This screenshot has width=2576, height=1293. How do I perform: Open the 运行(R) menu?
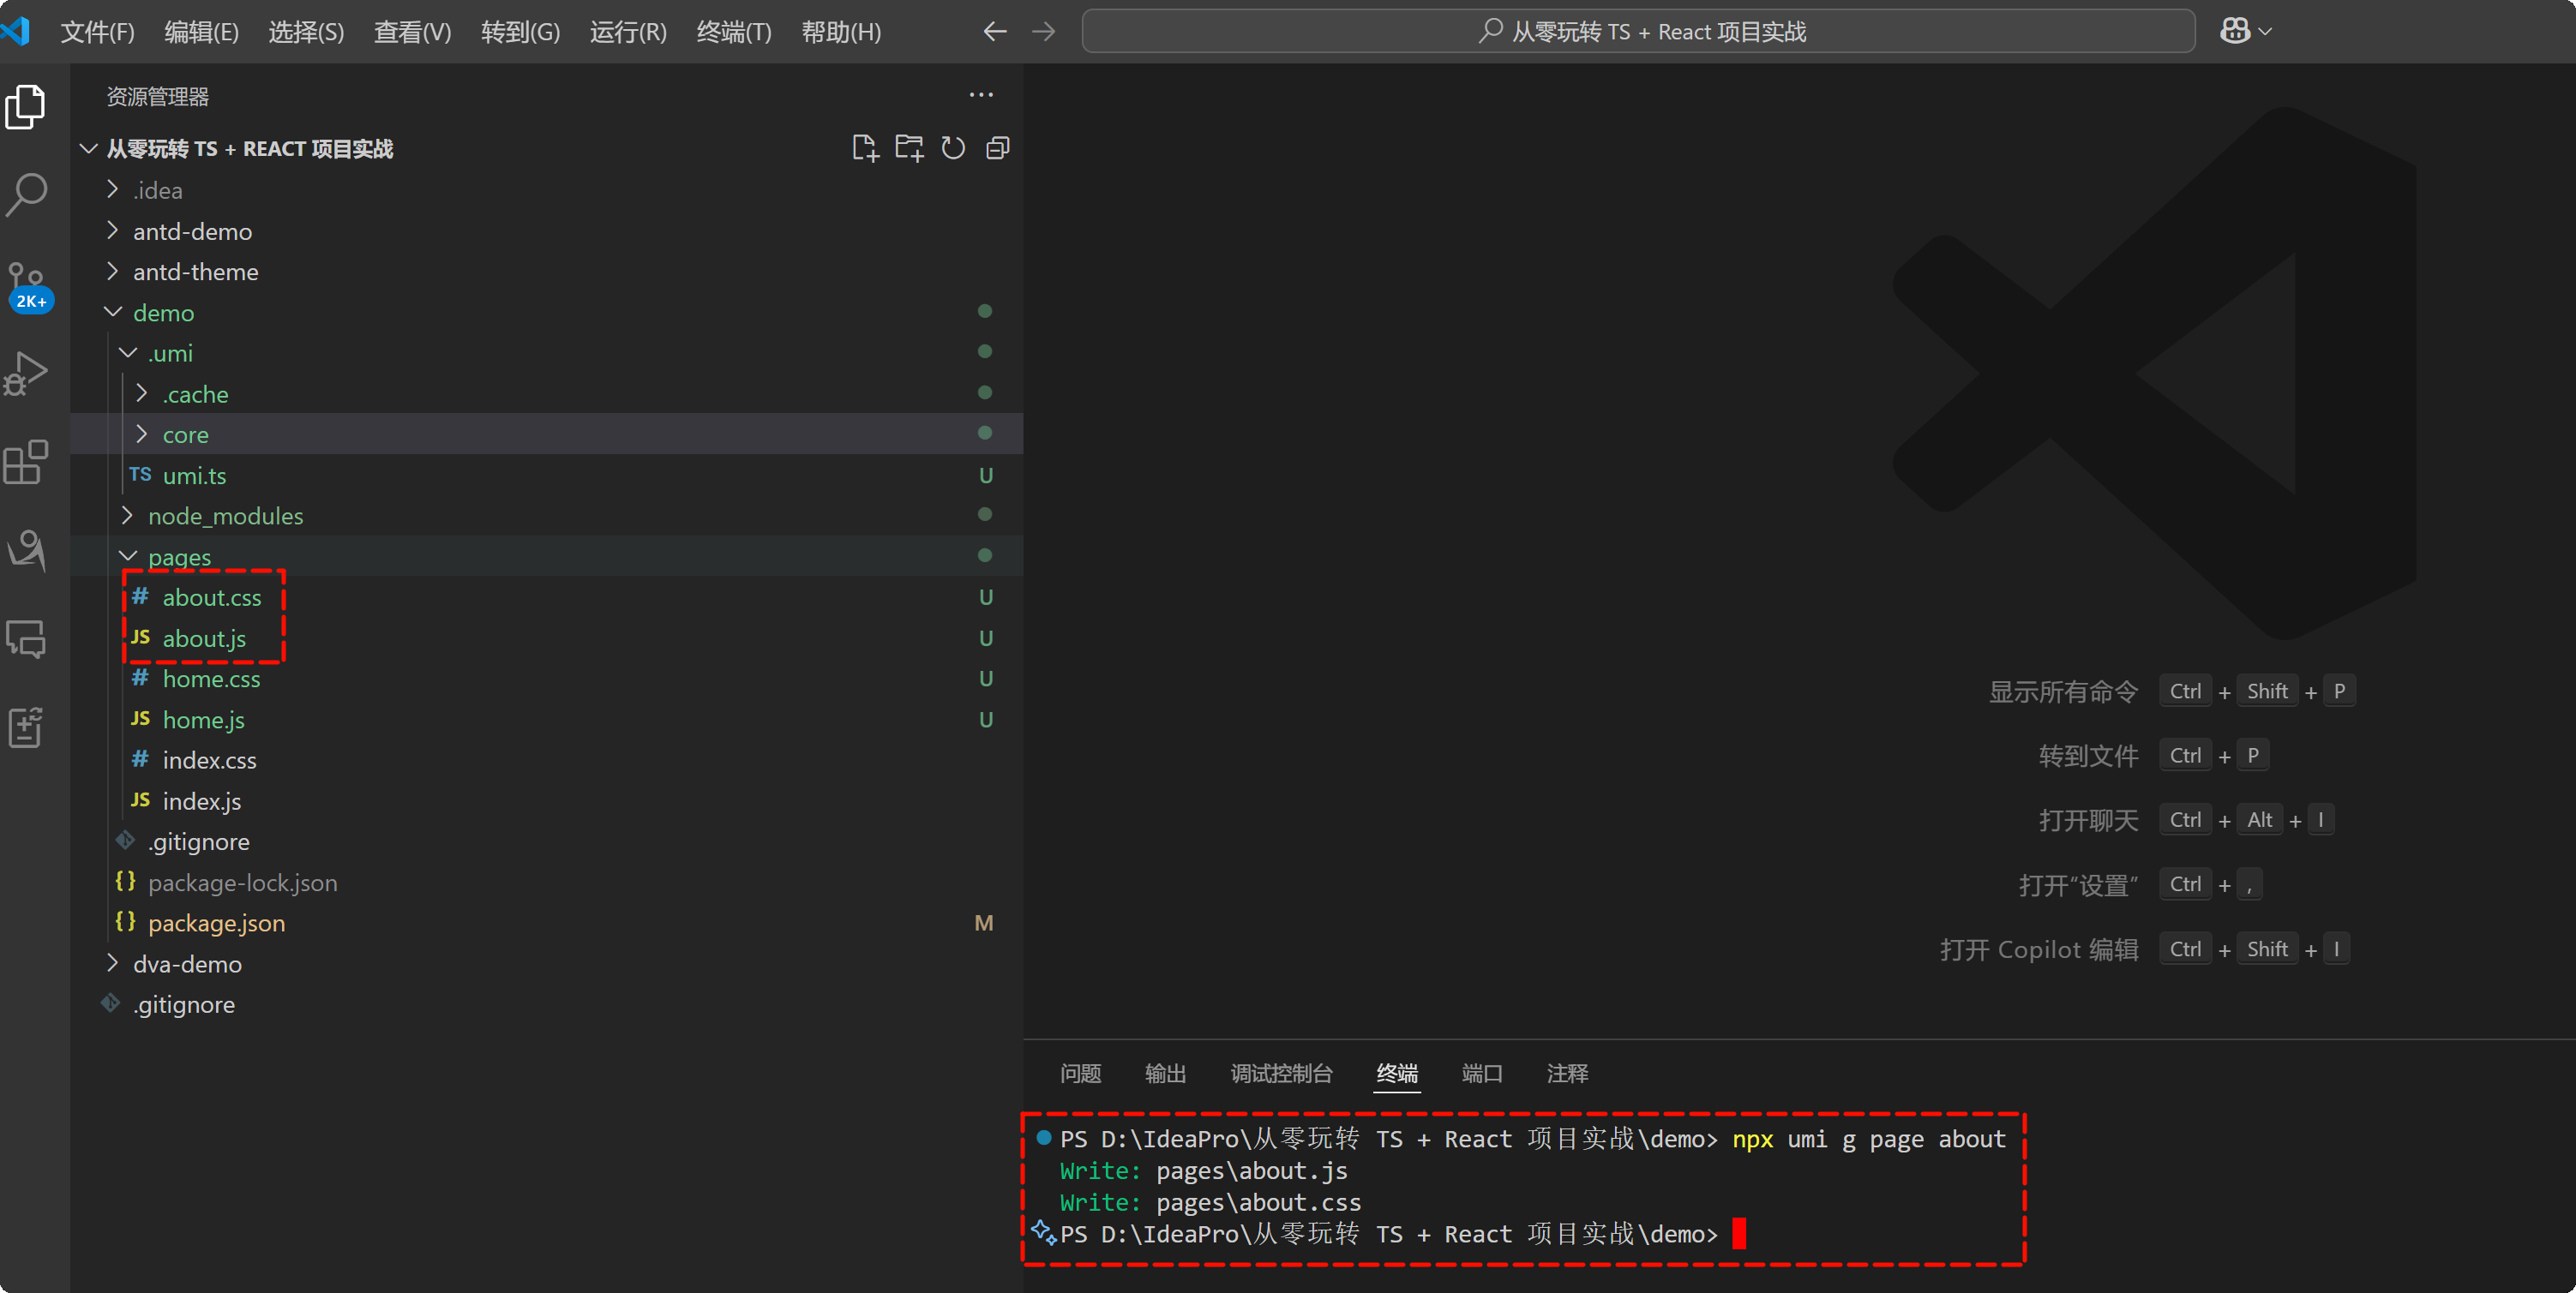click(628, 32)
